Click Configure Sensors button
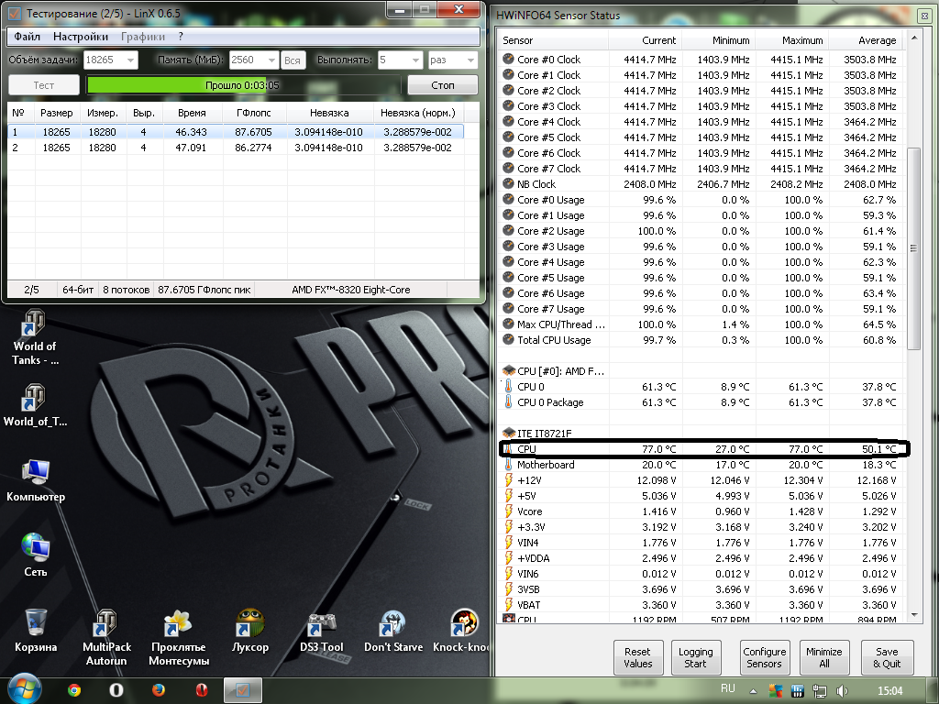Viewport: 939px width, 704px height. point(764,657)
